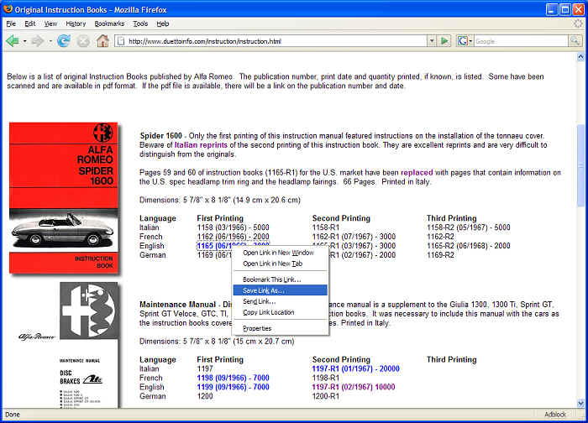Image resolution: width=588 pixels, height=423 pixels.
Task: Open the search engine selector dropdown
Action: 465,41
